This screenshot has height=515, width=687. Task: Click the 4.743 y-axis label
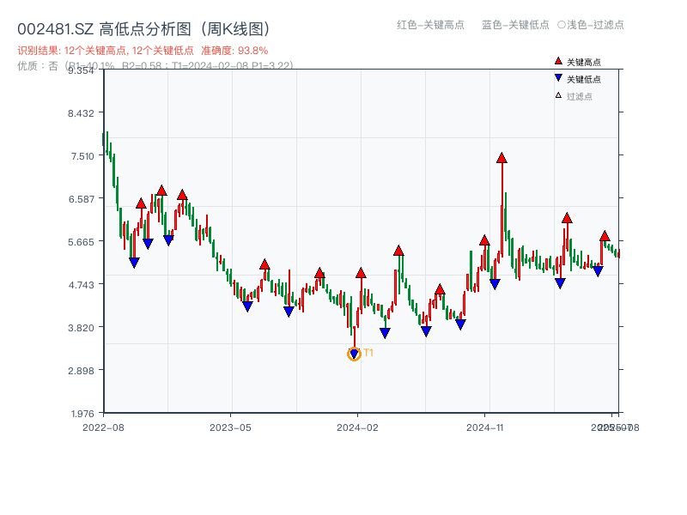(x=81, y=285)
